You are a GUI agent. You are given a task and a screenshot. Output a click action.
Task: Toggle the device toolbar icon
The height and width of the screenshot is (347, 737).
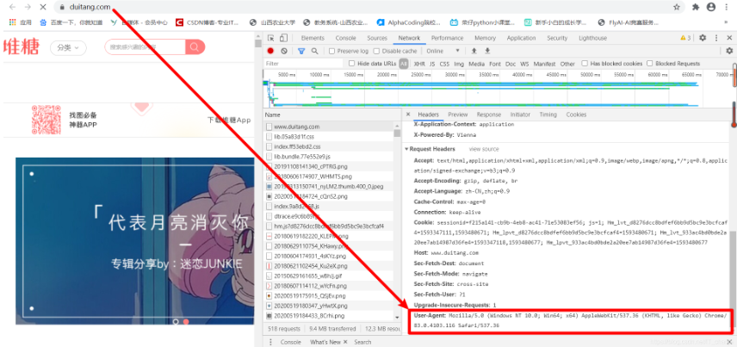click(283, 38)
